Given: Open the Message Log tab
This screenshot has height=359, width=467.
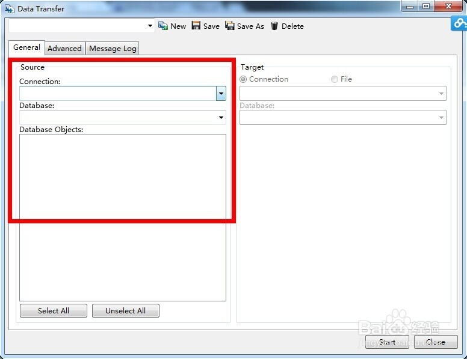Looking at the screenshot, I should pyautogui.click(x=113, y=49).
